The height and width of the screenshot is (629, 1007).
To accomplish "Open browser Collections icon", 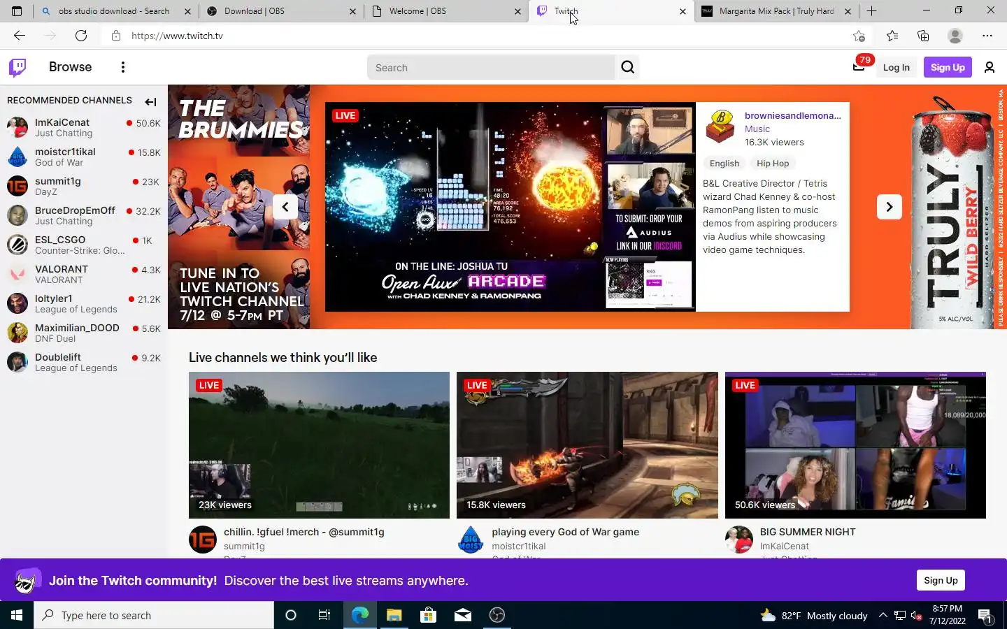I will point(923,36).
